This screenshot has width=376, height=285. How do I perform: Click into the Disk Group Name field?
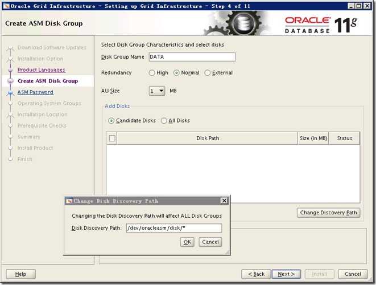[x=192, y=57]
